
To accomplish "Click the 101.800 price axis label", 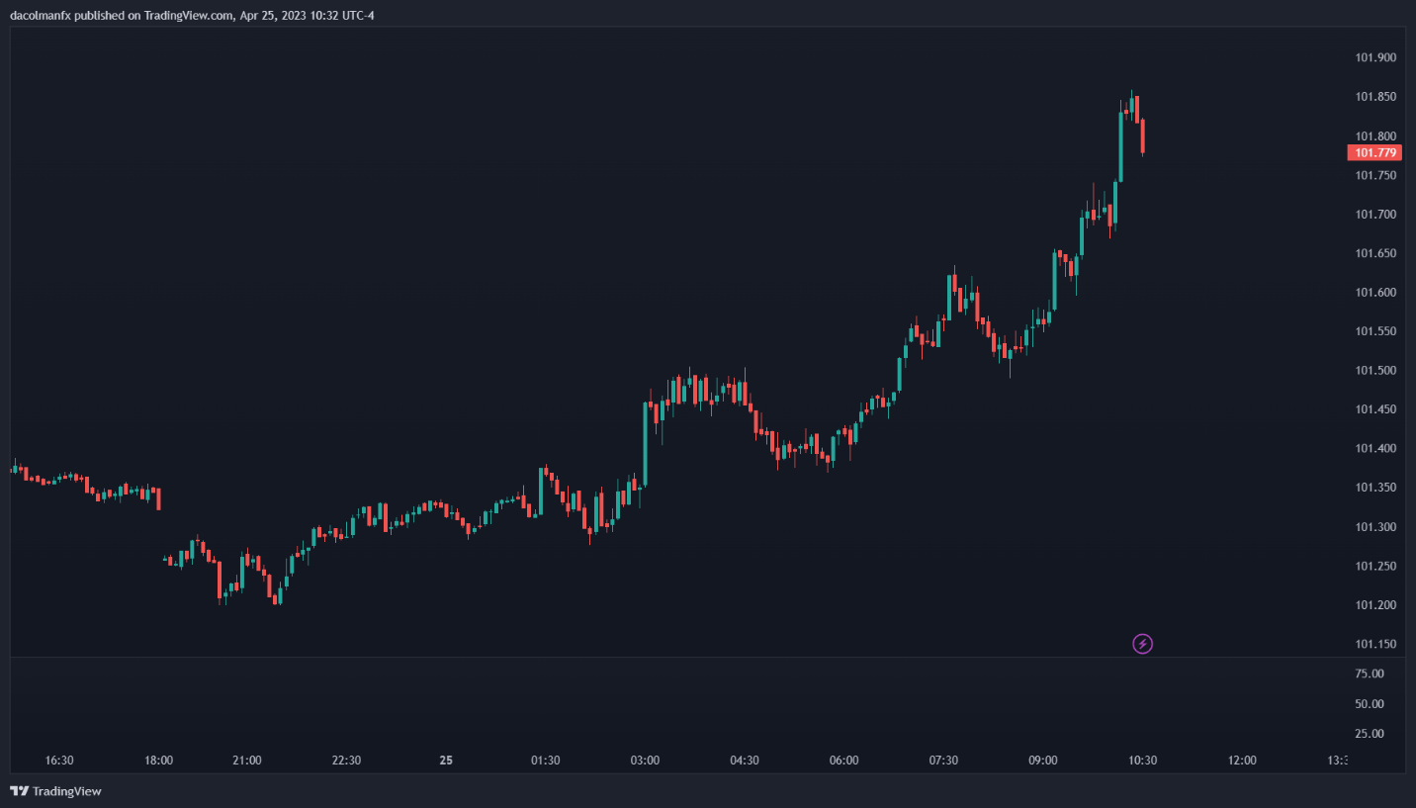I will point(1375,136).
